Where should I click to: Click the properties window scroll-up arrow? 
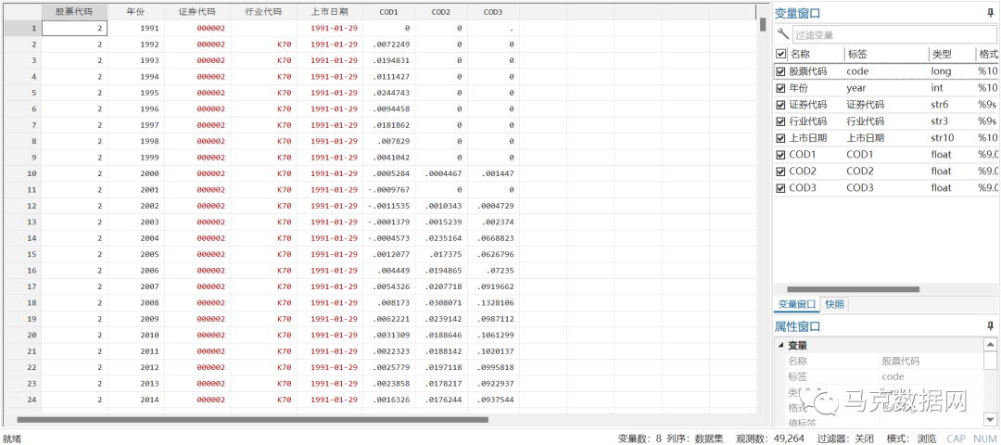click(990, 345)
